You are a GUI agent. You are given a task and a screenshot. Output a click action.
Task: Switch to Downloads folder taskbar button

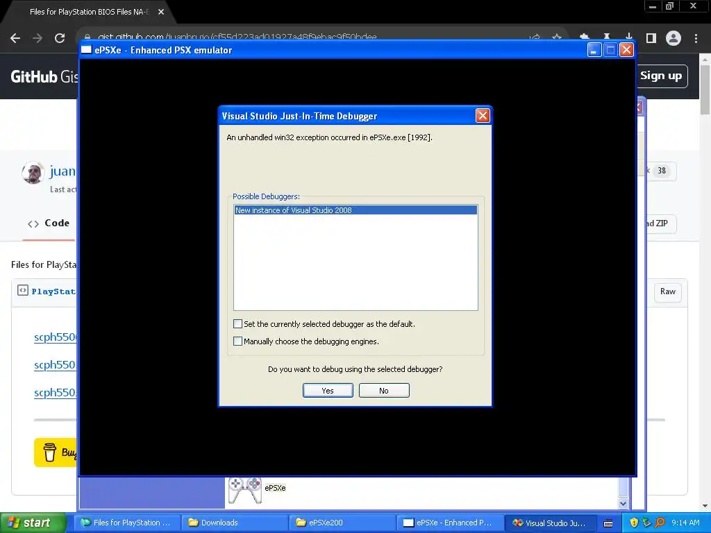click(235, 523)
